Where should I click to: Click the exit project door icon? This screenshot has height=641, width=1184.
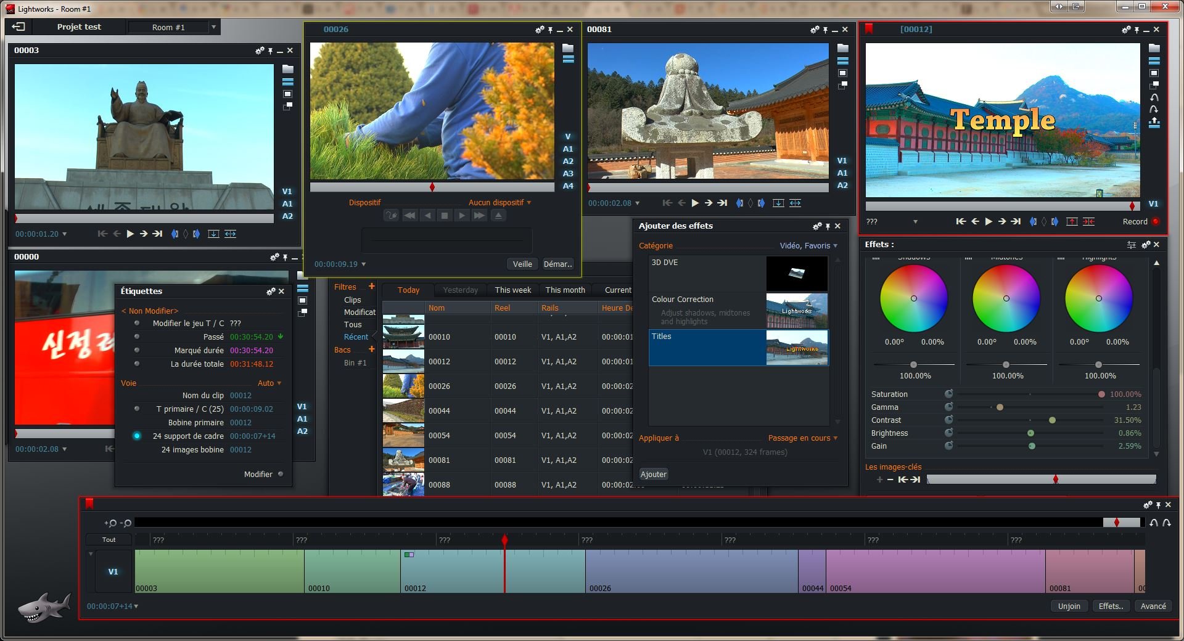click(x=18, y=27)
